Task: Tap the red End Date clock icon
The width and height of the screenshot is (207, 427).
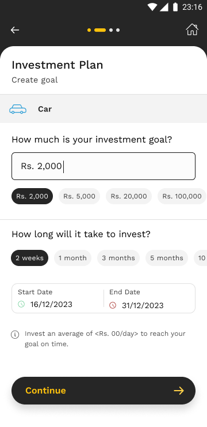Action: pos(113,305)
